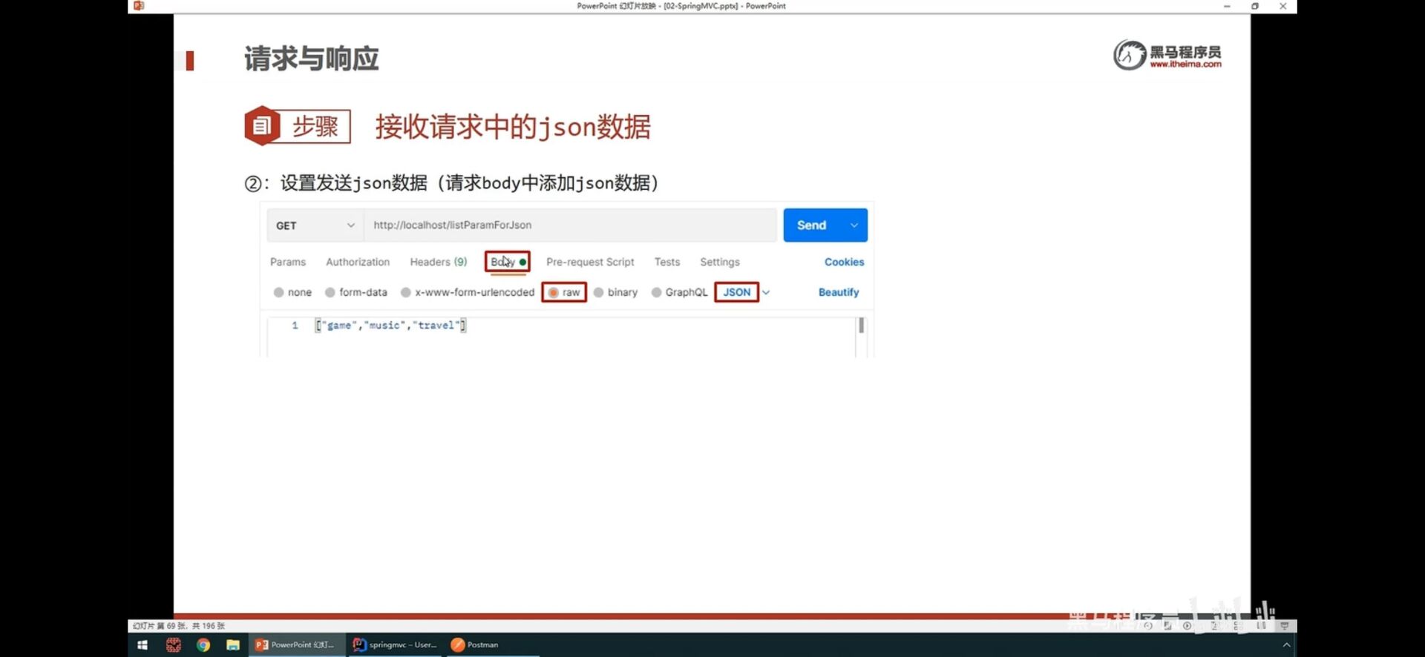This screenshot has width=1425, height=657.
Task: Click the Send button
Action: click(812, 225)
